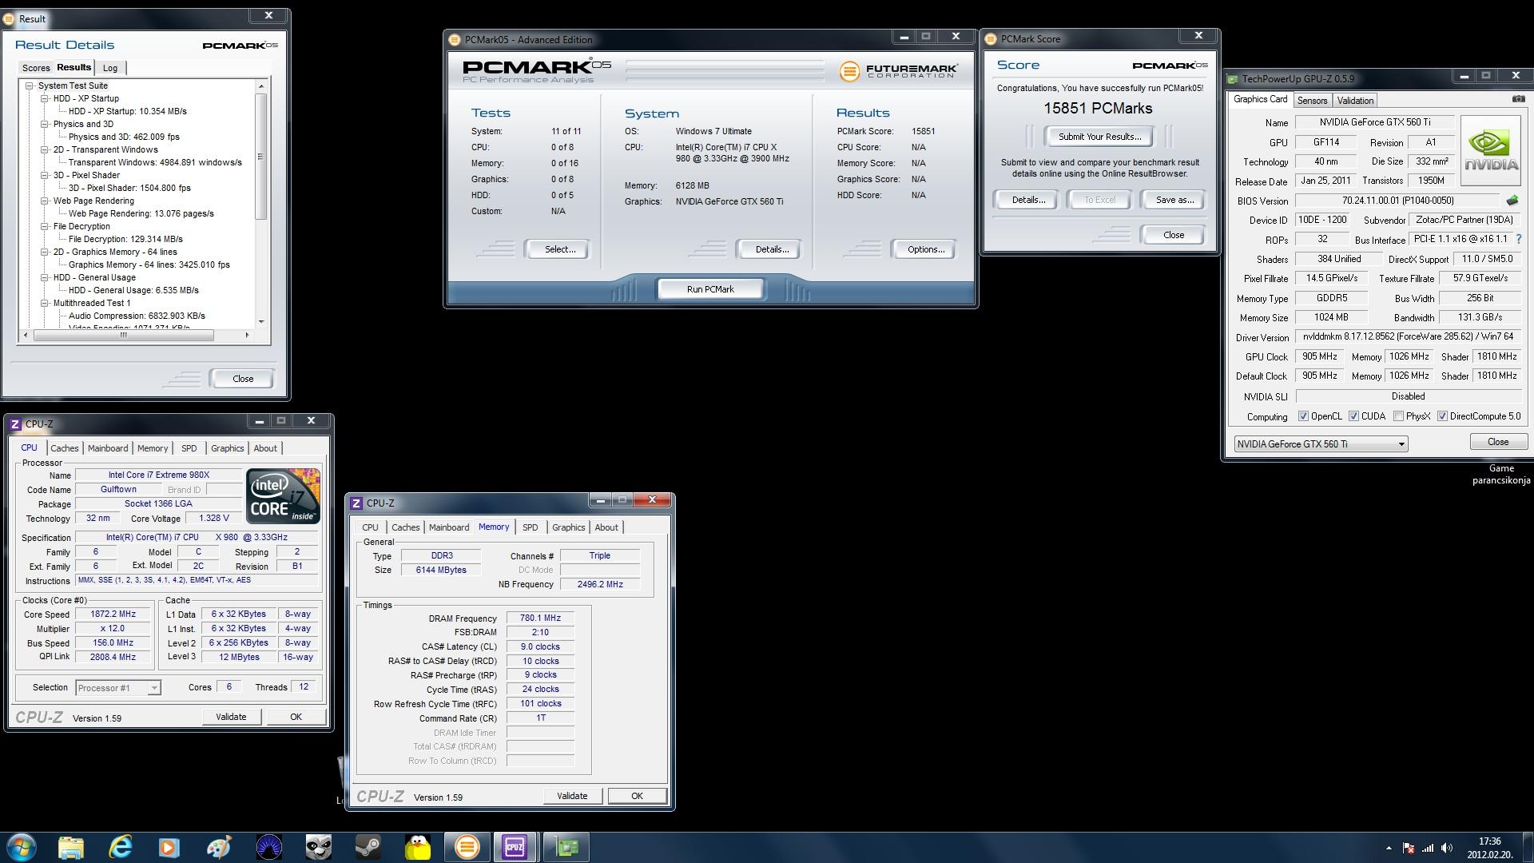The image size is (1534, 863).
Task: Open the Validation tab in GPU-Z
Action: (1355, 101)
